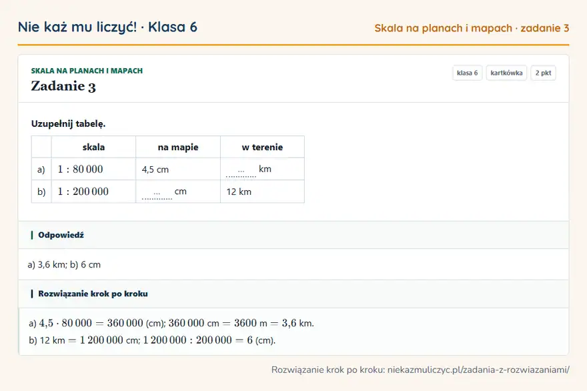Click the 'na mapie' column header
Viewport: 587px width, 391px height.
click(178, 147)
